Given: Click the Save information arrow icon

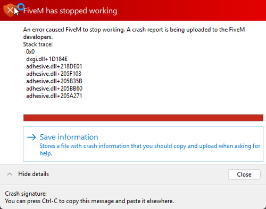Looking at the screenshot, I should (31, 137).
